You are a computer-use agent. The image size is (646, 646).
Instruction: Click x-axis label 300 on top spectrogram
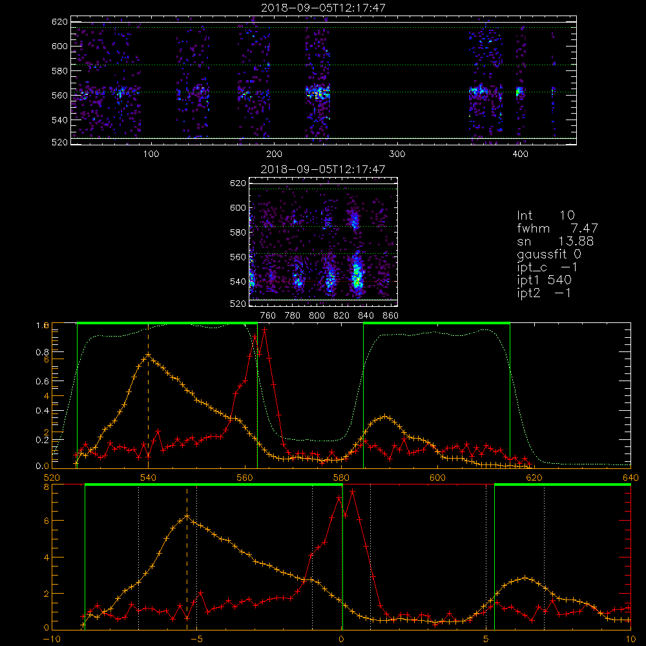tap(397, 154)
